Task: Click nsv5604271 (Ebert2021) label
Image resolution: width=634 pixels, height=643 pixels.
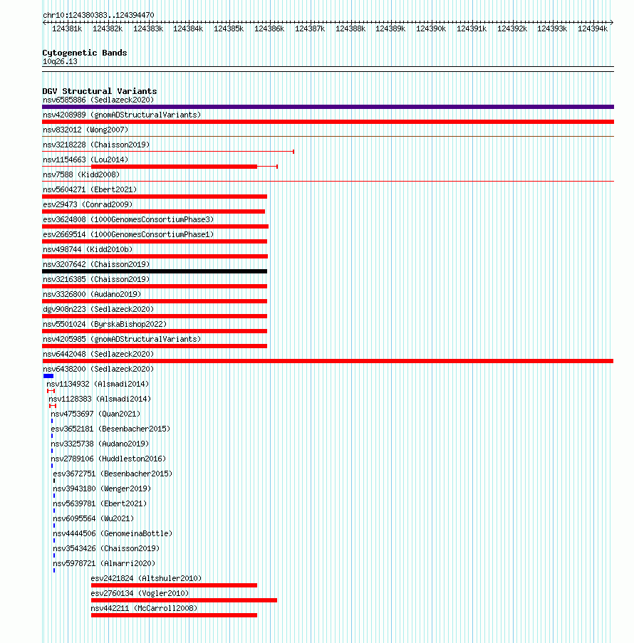Action: point(90,189)
